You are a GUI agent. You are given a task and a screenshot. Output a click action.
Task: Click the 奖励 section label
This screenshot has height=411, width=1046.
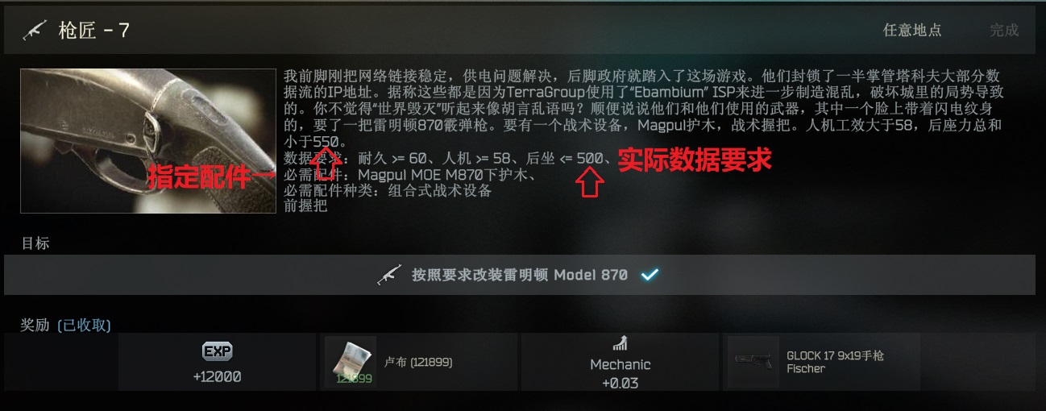pos(35,326)
